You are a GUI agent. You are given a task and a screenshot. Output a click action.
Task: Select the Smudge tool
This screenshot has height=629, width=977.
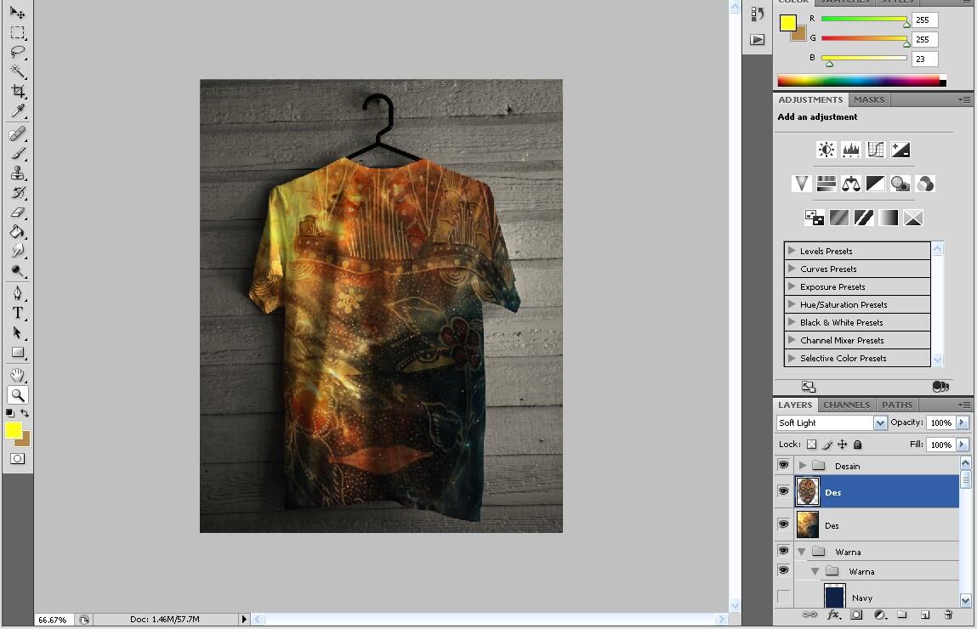(x=18, y=251)
